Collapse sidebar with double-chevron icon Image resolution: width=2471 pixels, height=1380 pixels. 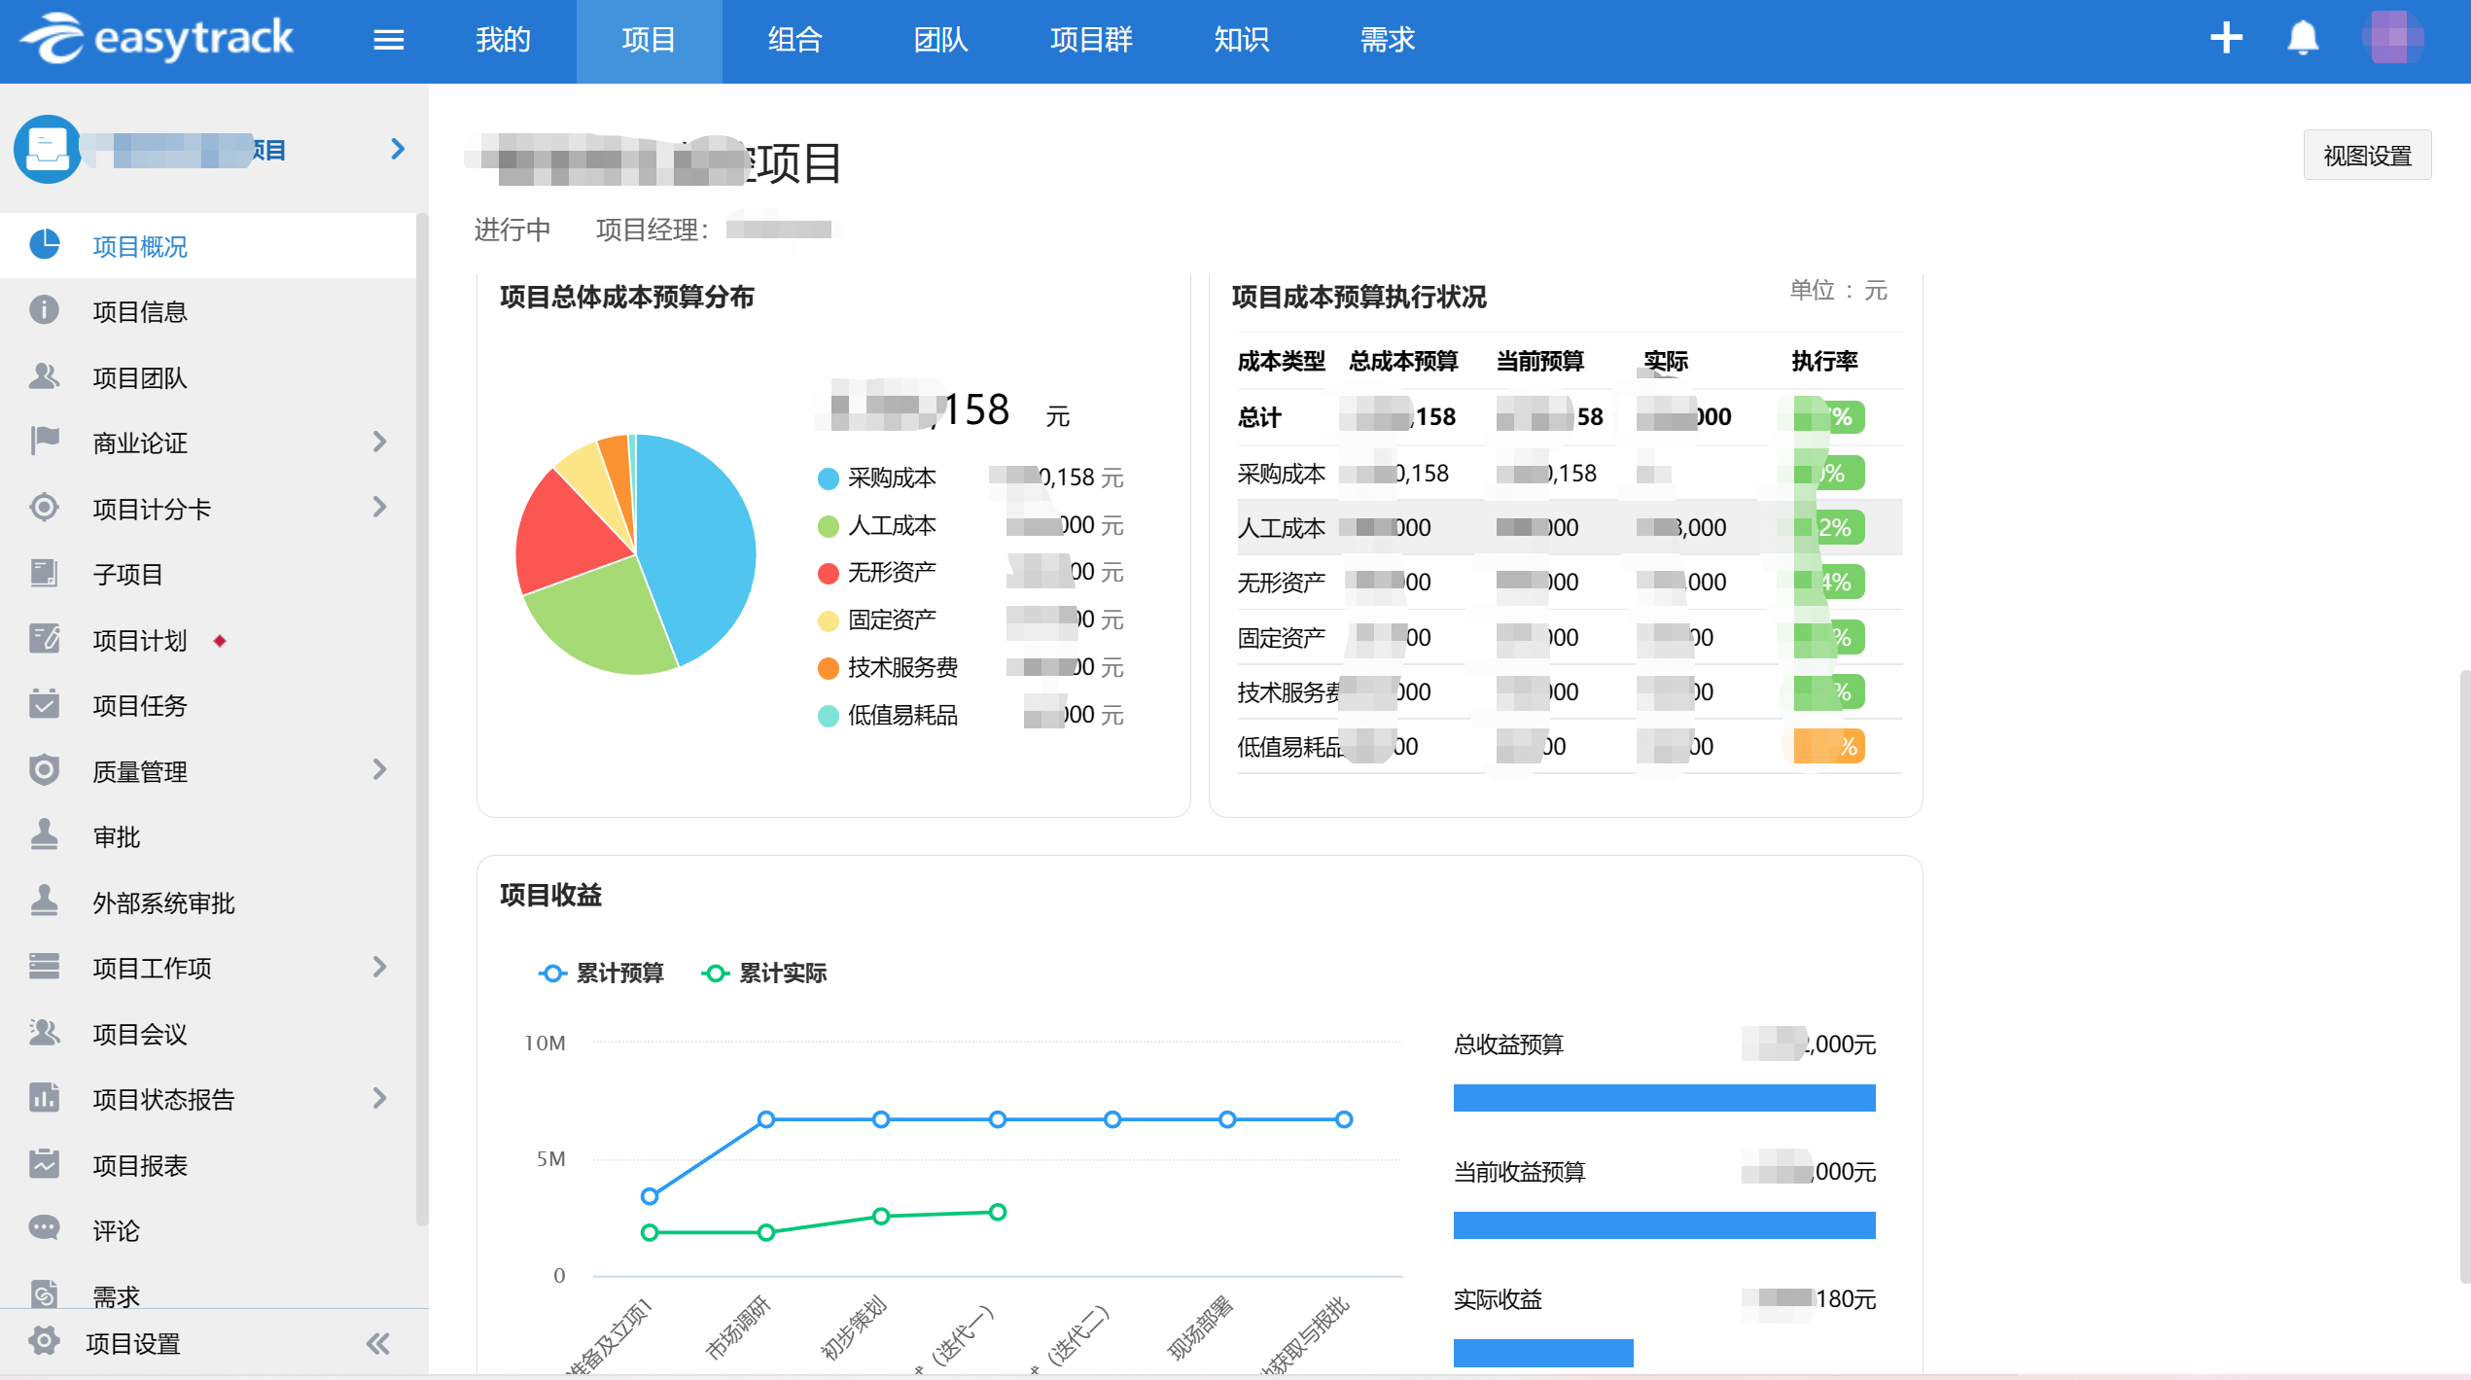click(x=378, y=1343)
